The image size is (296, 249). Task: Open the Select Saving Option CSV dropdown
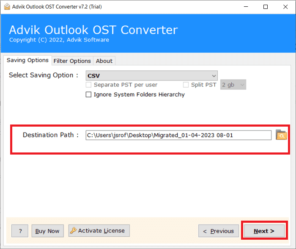pyautogui.click(x=151, y=76)
